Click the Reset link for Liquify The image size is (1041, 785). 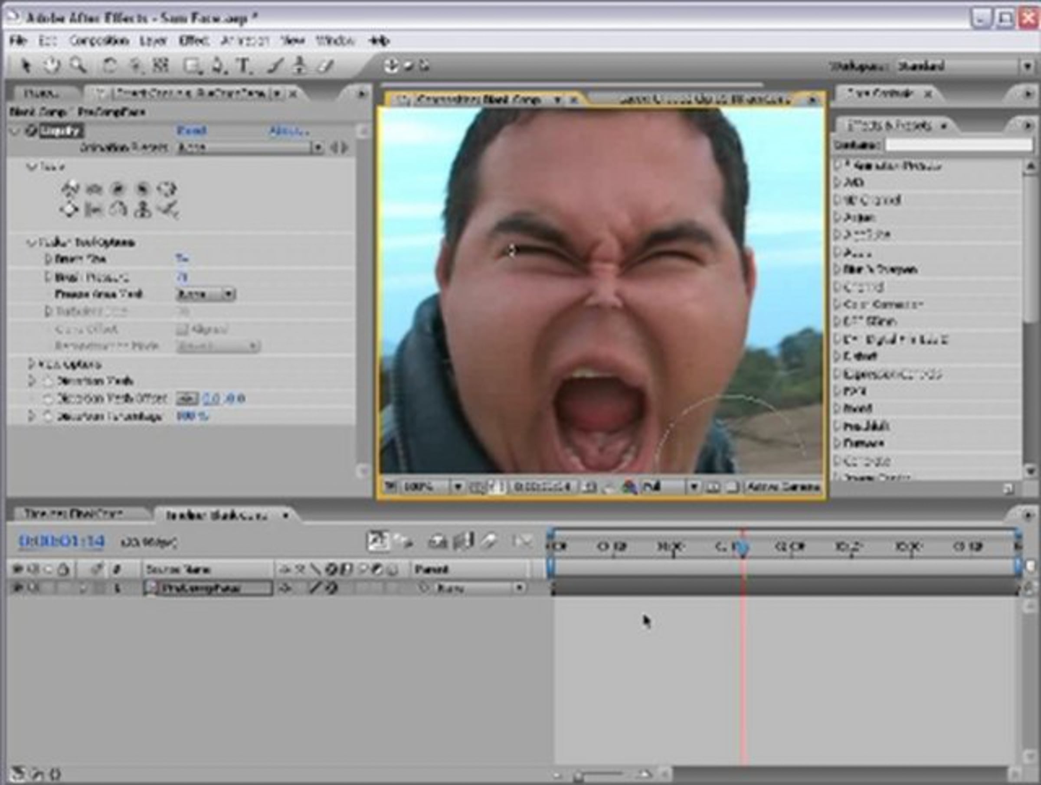[x=192, y=130]
